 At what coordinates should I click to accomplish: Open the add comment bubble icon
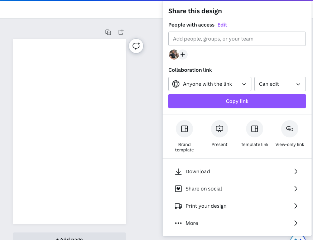(x=136, y=46)
